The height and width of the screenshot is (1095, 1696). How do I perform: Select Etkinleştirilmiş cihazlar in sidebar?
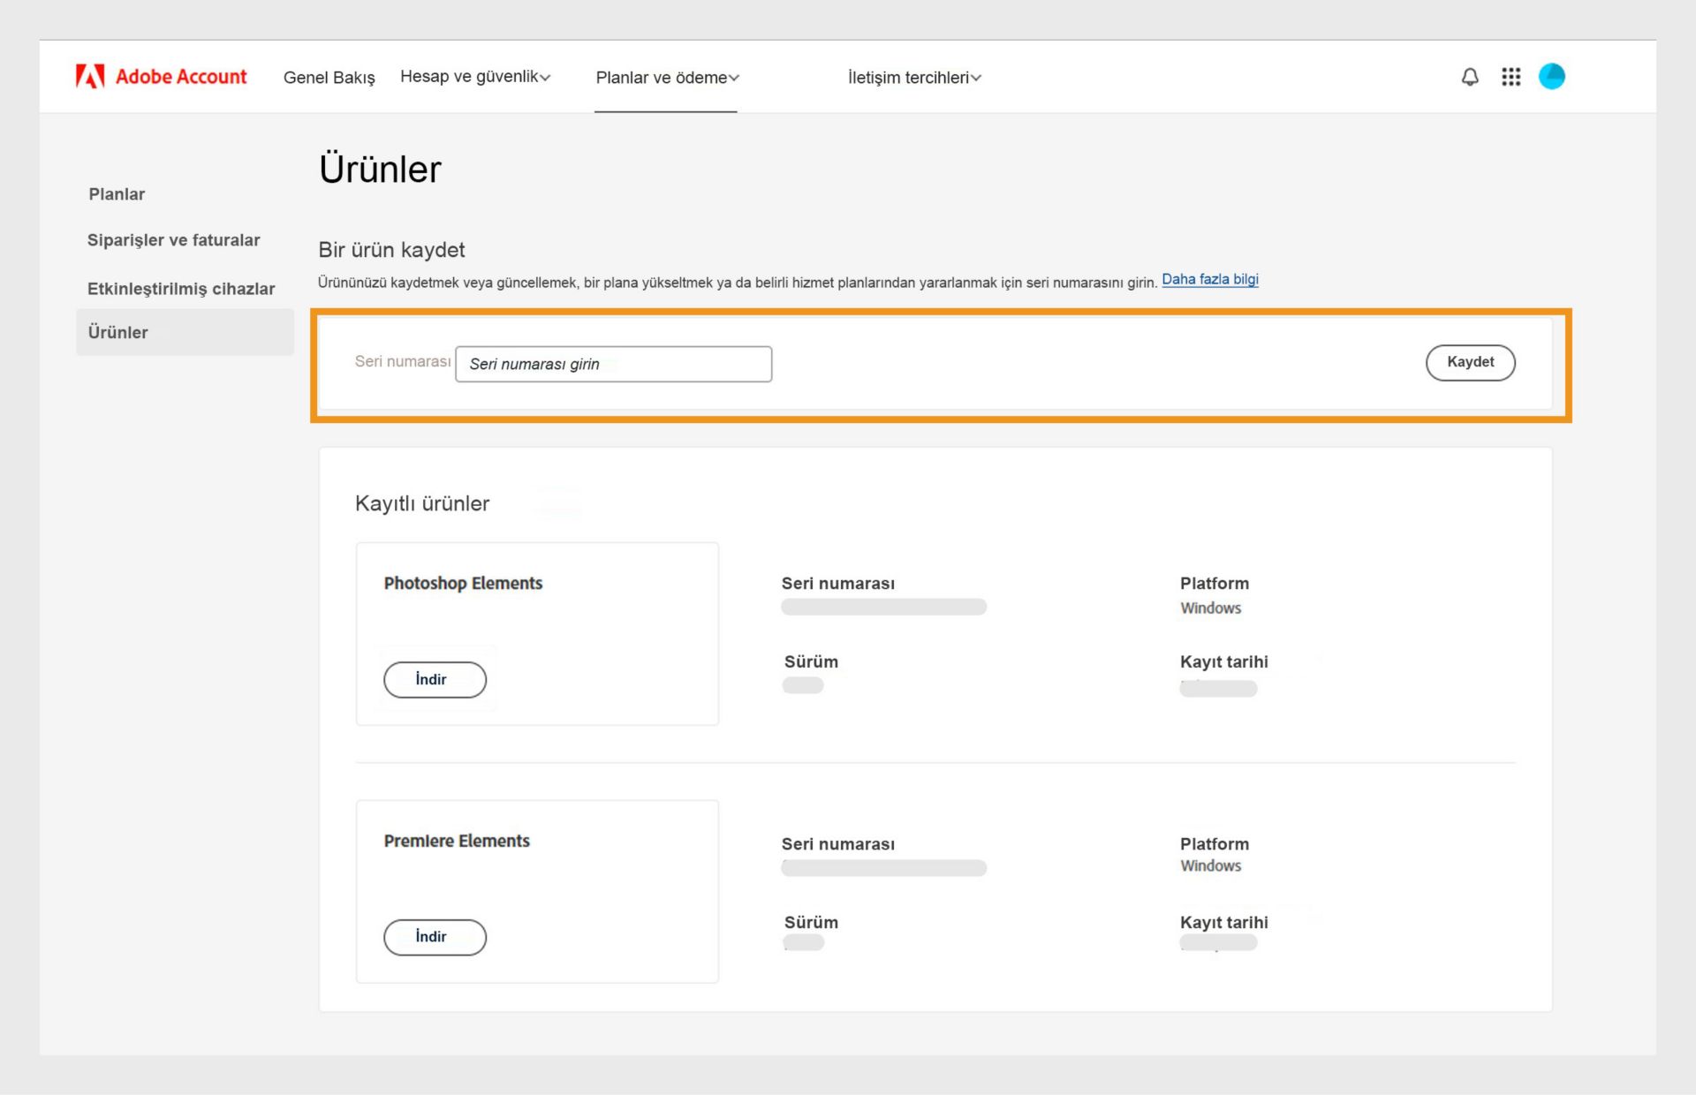click(181, 289)
